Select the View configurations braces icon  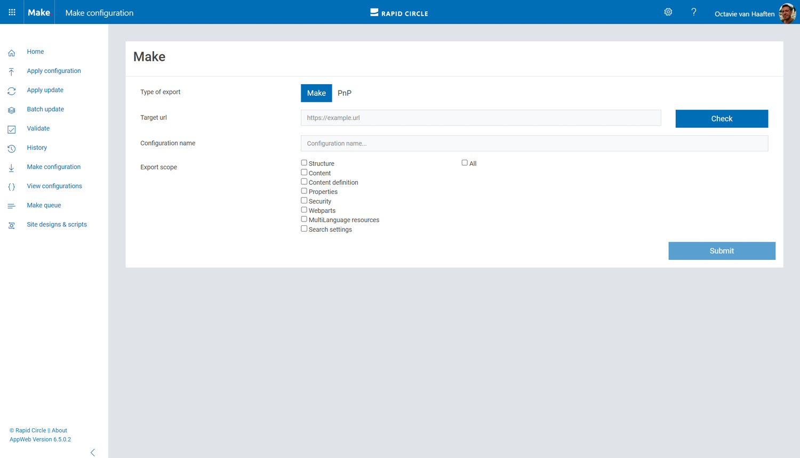pyautogui.click(x=11, y=186)
